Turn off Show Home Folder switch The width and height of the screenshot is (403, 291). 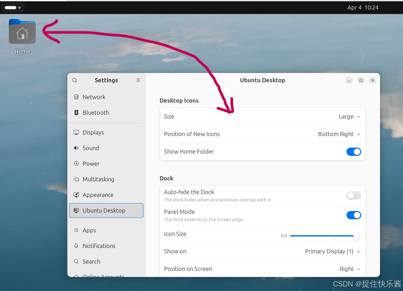pyautogui.click(x=354, y=152)
